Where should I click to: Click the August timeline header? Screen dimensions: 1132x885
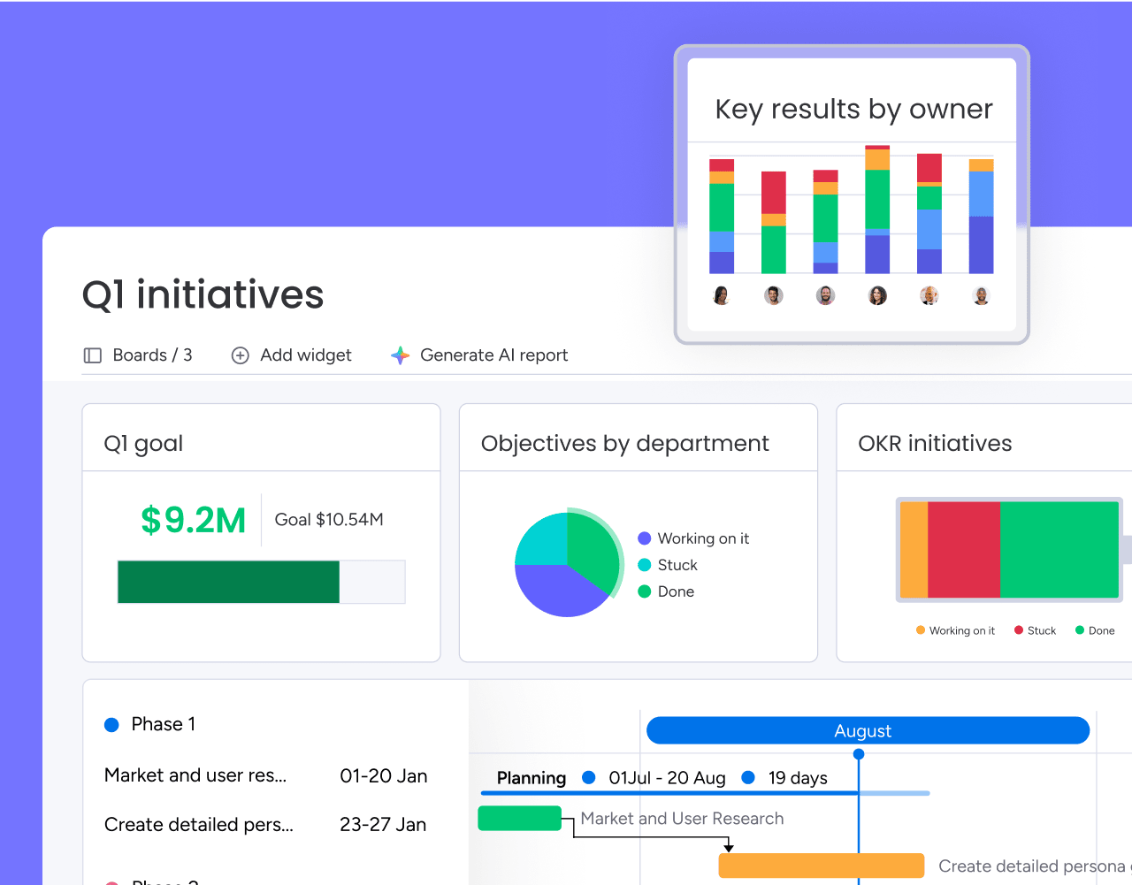[x=868, y=730]
